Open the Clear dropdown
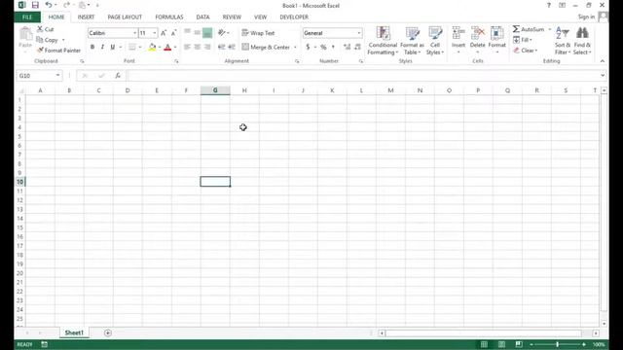The width and height of the screenshot is (623, 350). [x=526, y=51]
